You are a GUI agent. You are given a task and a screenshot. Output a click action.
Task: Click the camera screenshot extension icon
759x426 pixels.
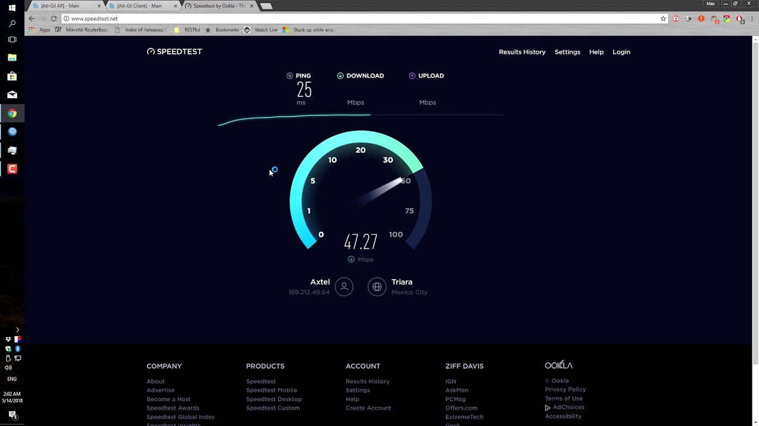tap(675, 18)
